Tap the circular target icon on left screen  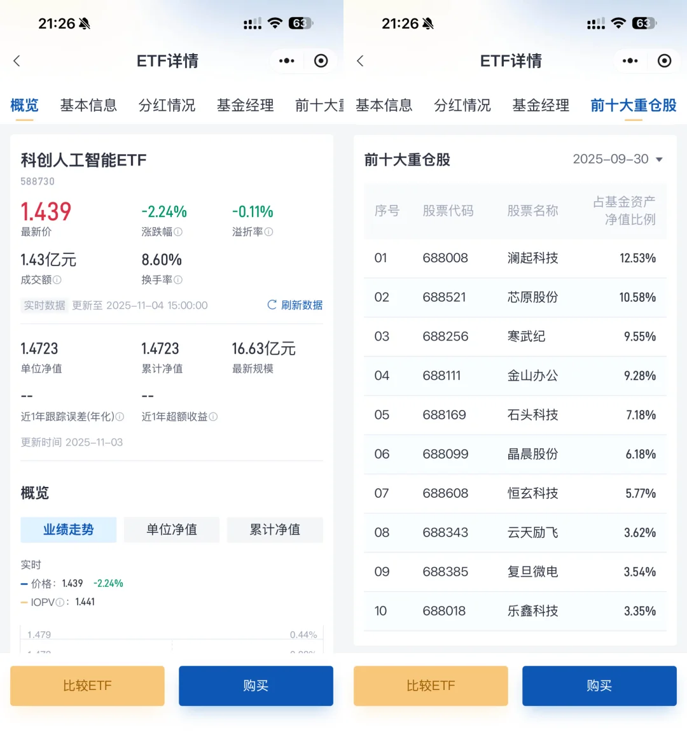tap(321, 61)
